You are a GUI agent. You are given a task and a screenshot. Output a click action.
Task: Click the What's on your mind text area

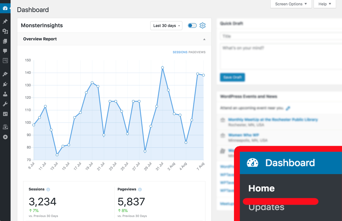[281, 56]
